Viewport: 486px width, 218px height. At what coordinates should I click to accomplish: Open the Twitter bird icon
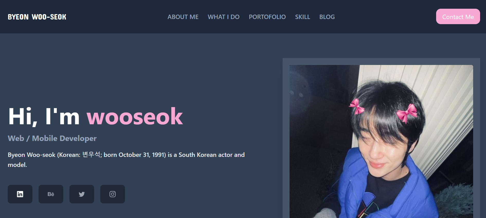point(82,194)
